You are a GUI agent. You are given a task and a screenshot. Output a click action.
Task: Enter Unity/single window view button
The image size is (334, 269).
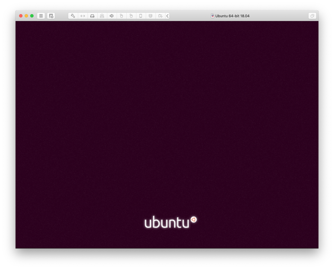(312, 16)
